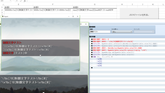This screenshot has height=93, width=165.
Task: Click cell G2 starting with repc[18]
Action: (95, 10)
